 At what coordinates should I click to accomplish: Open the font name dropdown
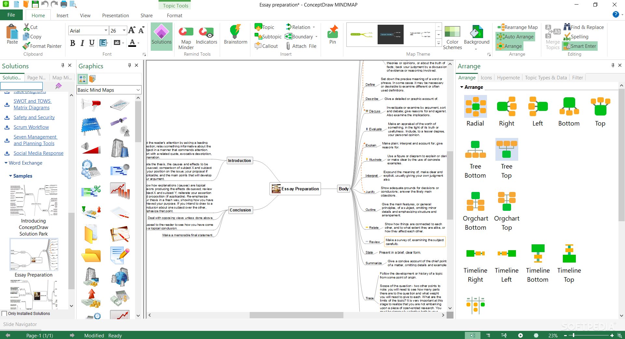click(106, 31)
